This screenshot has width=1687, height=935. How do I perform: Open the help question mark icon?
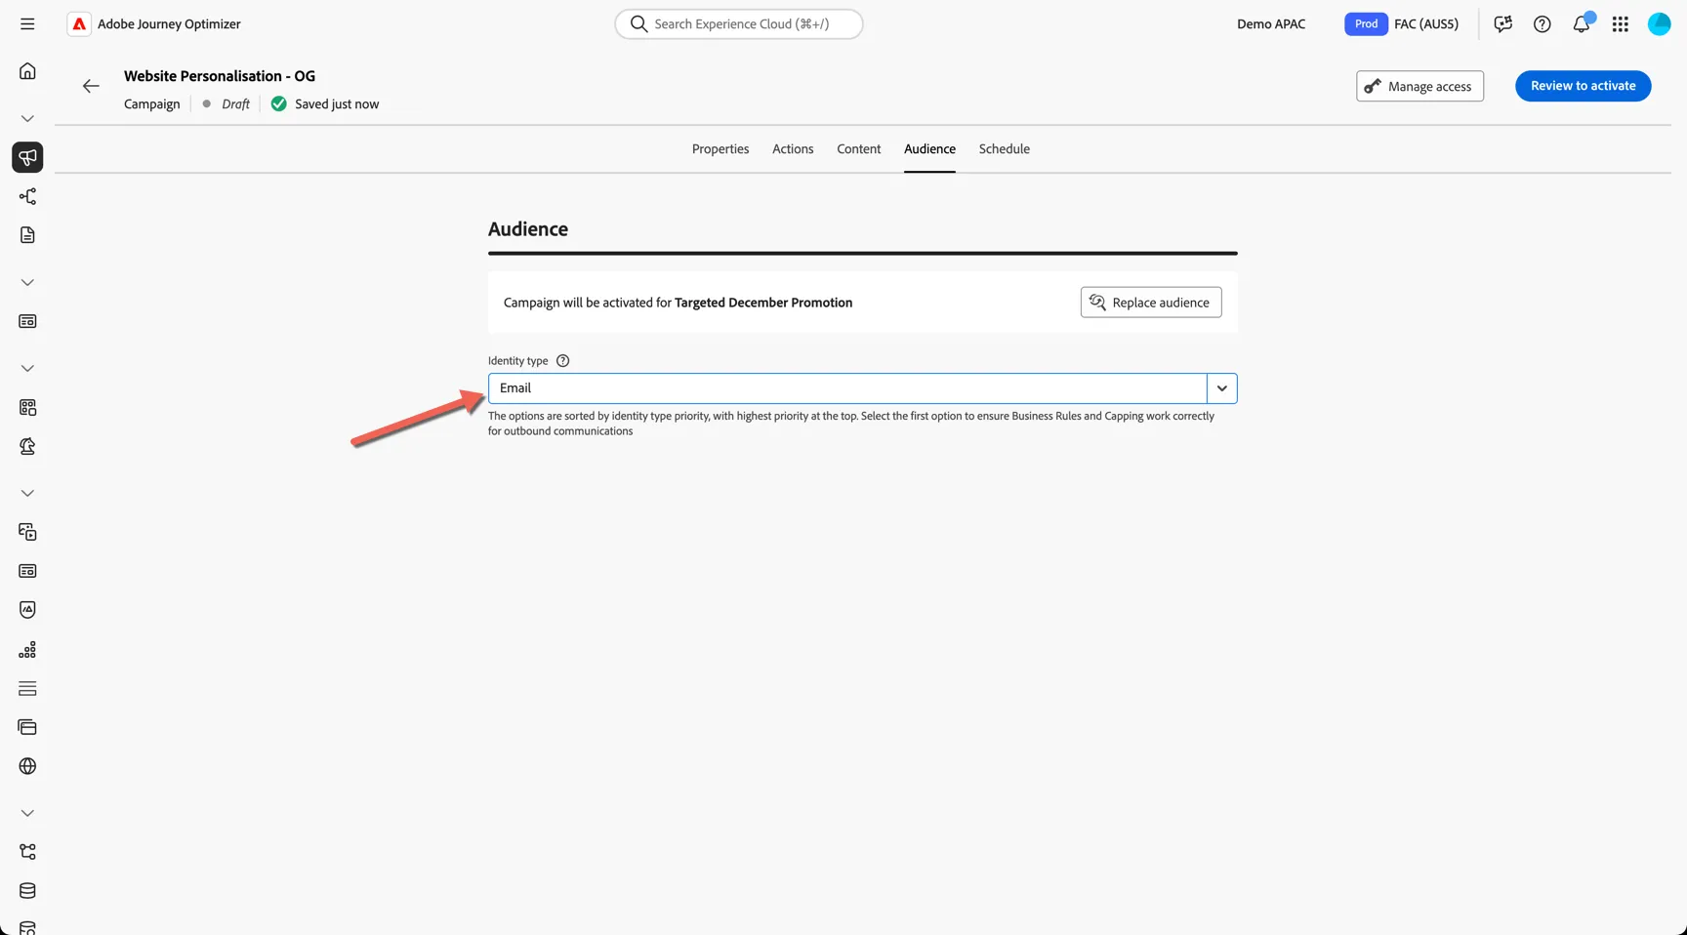point(1543,23)
